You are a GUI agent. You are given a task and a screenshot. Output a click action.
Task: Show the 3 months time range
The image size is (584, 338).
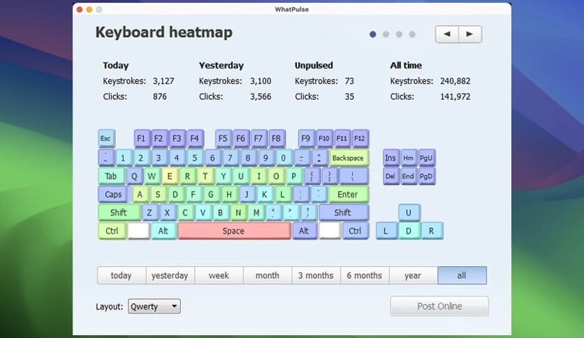click(316, 276)
